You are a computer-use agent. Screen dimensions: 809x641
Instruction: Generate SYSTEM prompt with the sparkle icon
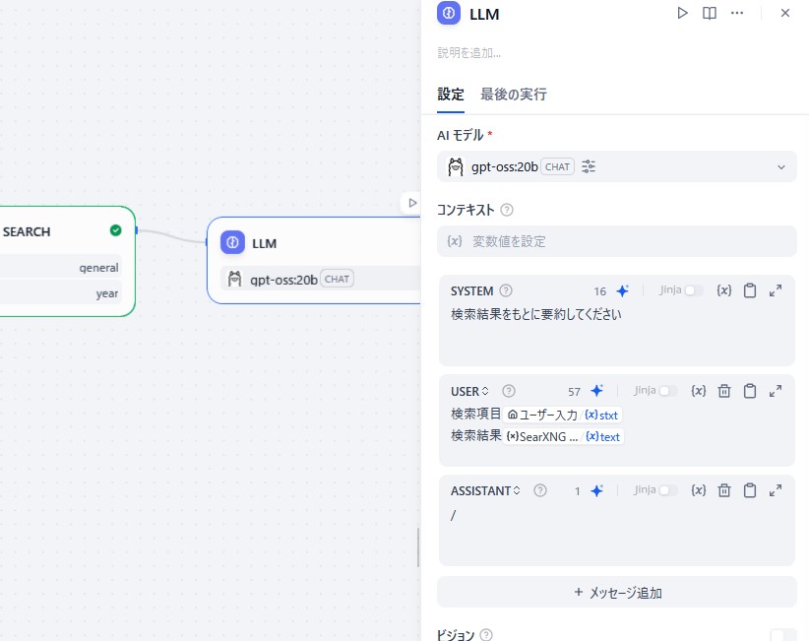coord(622,290)
